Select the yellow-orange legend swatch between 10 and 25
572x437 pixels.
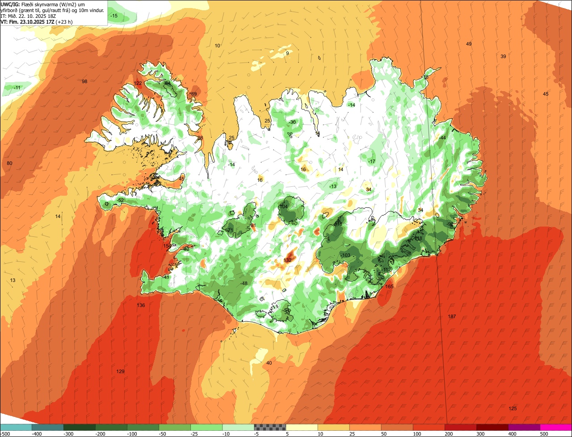click(x=333, y=427)
